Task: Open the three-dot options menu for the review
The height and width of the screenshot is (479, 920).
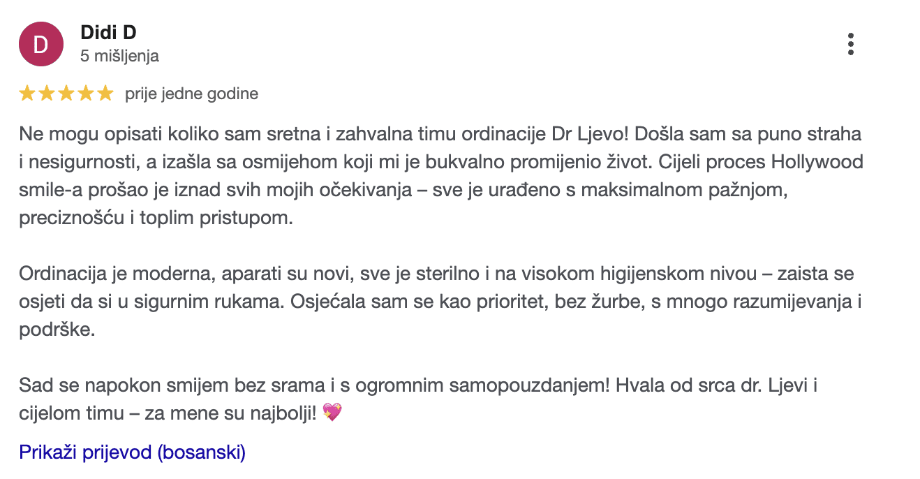Action: [850, 44]
